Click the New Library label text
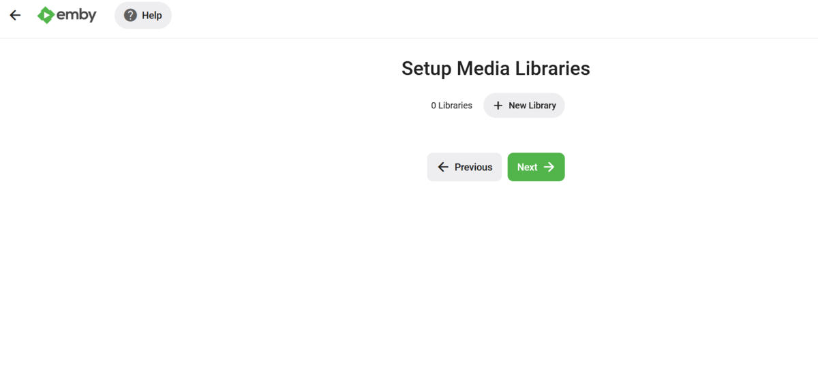The width and height of the screenshot is (818, 380). (x=532, y=106)
